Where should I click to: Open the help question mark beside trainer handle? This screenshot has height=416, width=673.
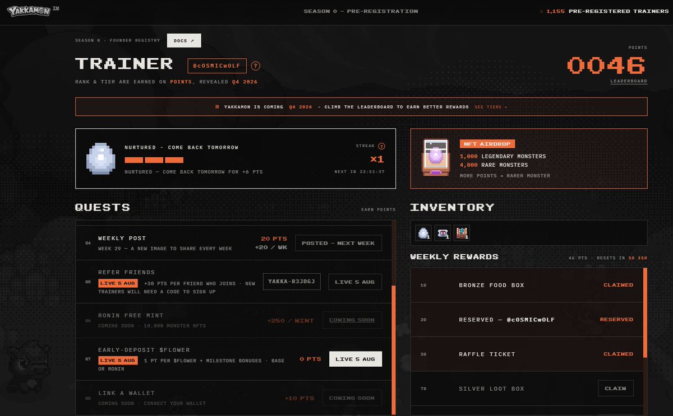click(256, 66)
